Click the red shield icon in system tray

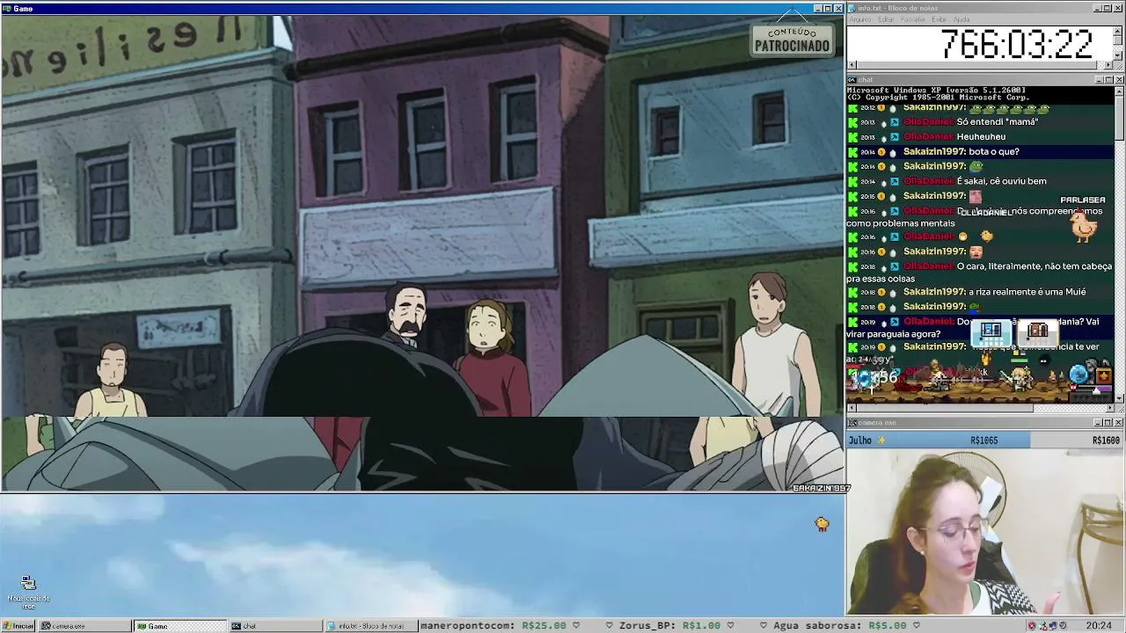click(1032, 626)
